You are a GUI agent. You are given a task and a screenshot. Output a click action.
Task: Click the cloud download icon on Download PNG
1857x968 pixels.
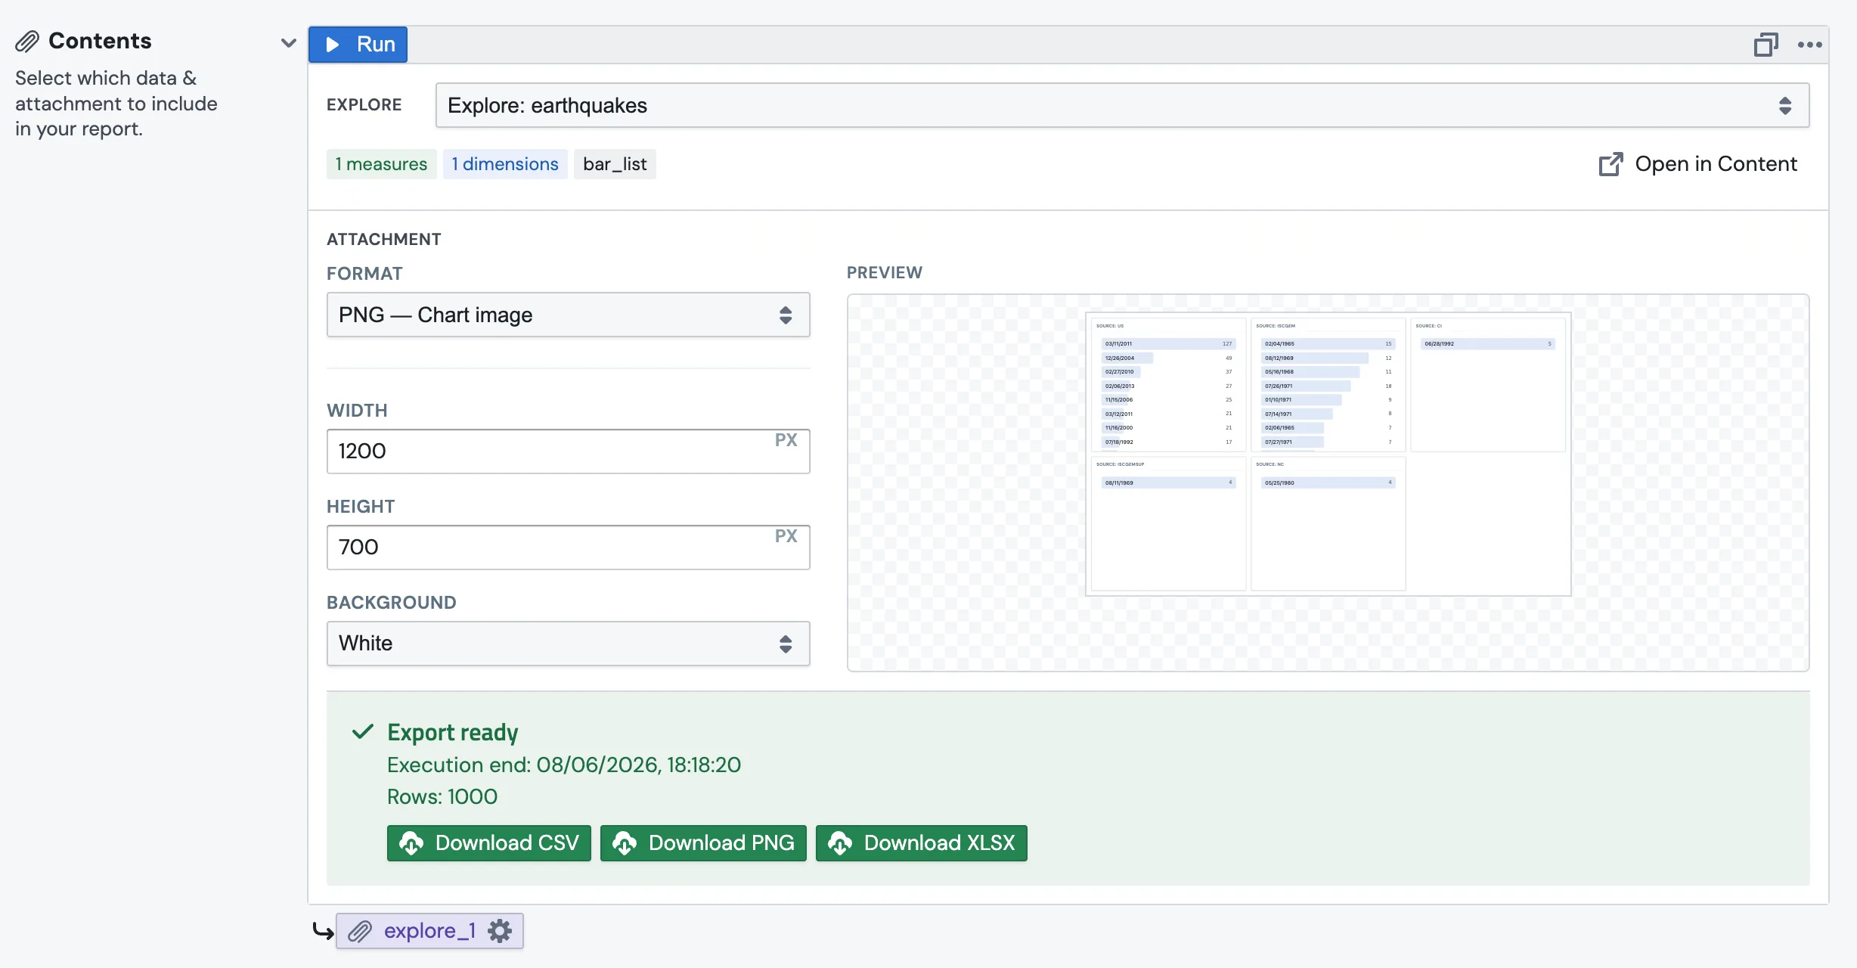[x=625, y=843]
